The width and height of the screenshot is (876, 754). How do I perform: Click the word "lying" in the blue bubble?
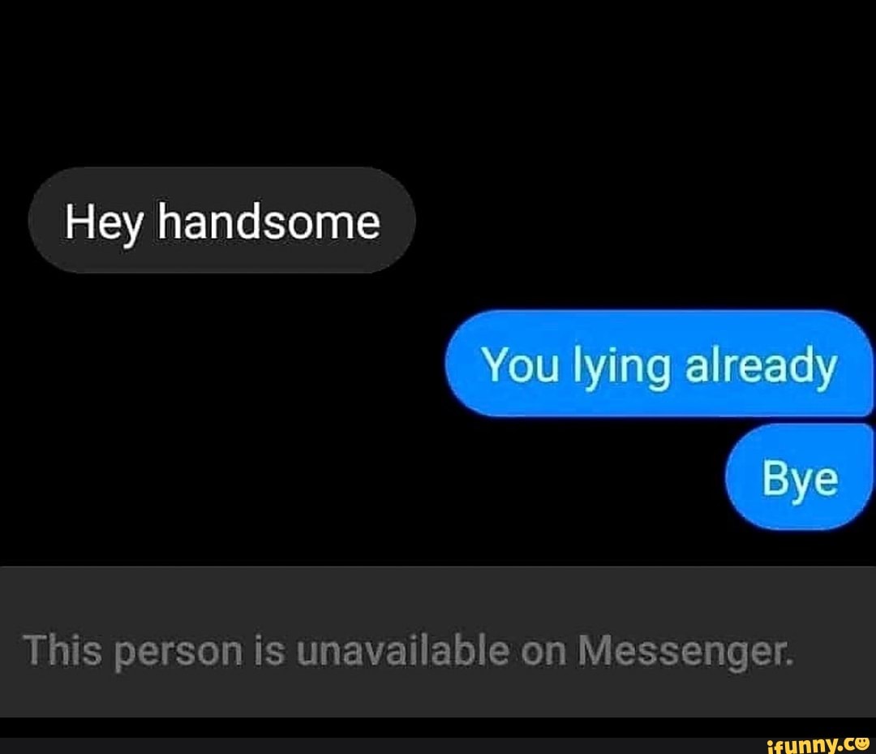pos(622,366)
